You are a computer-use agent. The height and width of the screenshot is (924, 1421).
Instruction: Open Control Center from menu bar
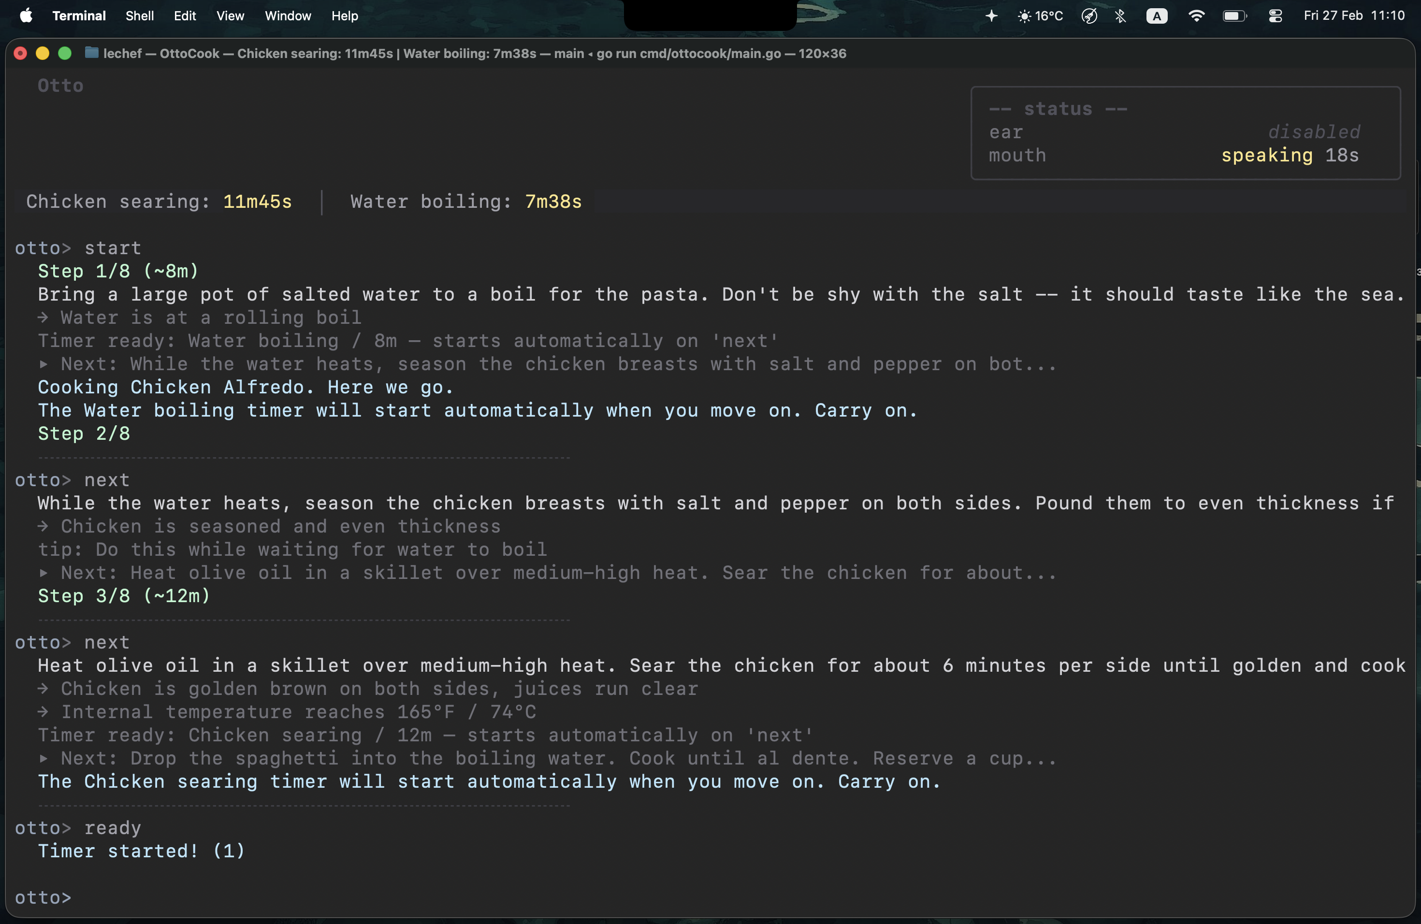1276,16
